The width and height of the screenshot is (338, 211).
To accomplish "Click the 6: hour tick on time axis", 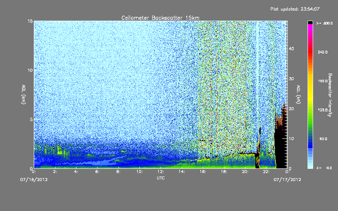I will click(x=98, y=172).
